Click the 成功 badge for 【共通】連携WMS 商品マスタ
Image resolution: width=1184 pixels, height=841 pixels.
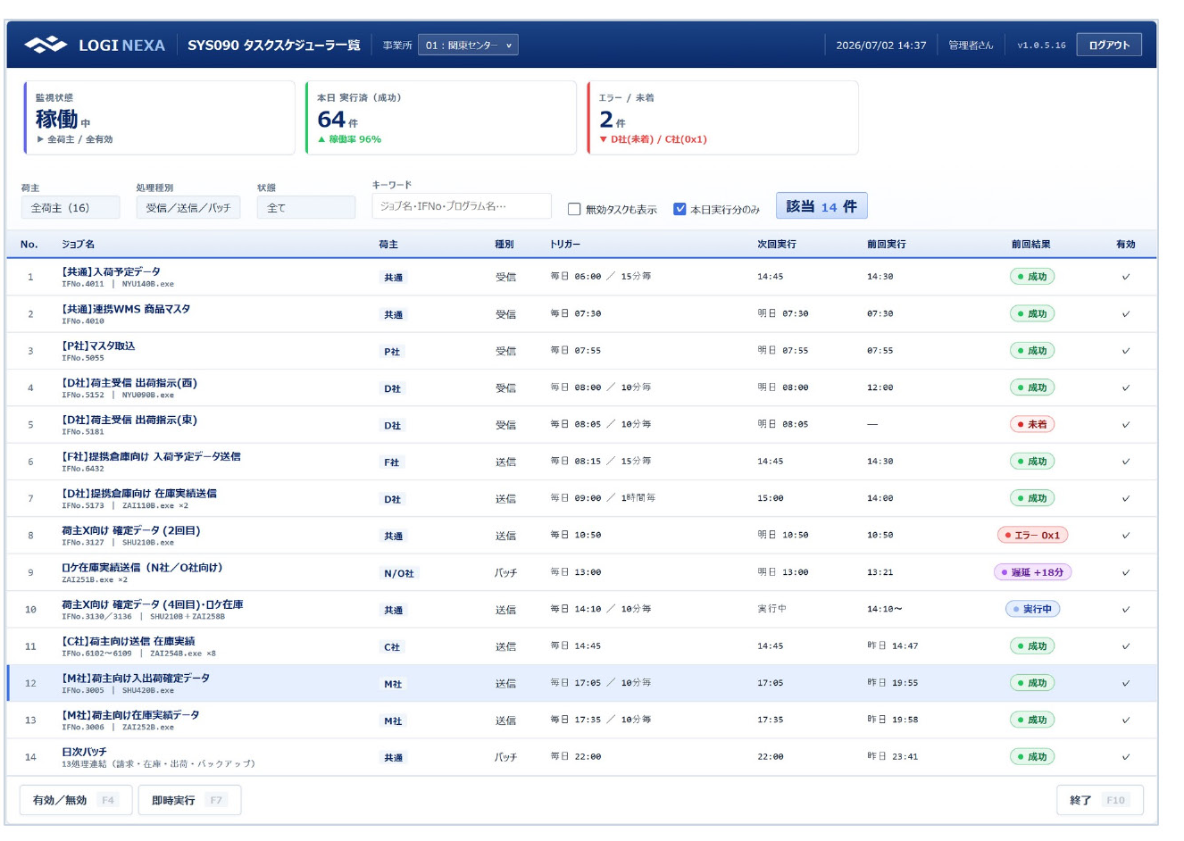pos(1032,313)
